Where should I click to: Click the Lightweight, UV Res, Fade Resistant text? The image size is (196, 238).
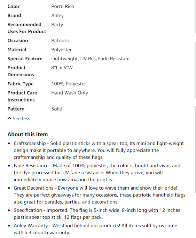click(x=91, y=59)
